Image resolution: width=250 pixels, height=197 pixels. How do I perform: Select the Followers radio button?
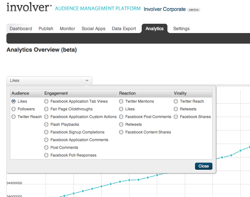pos(13,109)
